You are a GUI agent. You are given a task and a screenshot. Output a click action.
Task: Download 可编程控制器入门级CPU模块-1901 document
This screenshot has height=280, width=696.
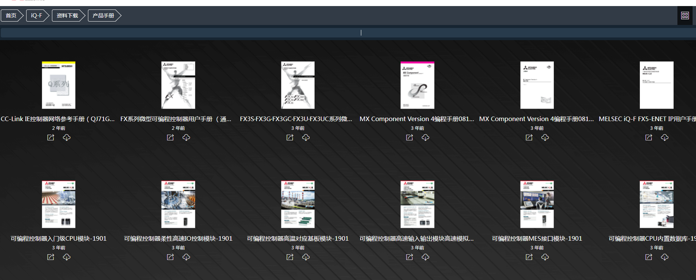(x=67, y=257)
